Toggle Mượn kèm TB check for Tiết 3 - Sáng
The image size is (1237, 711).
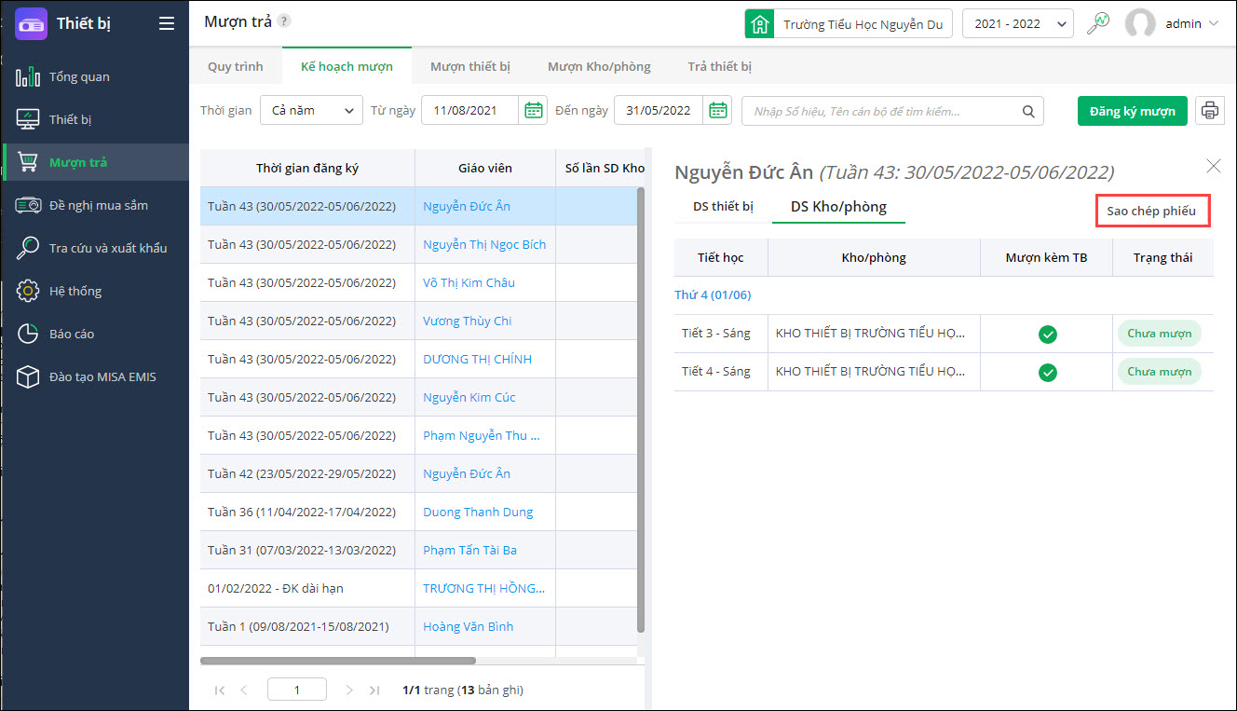click(x=1048, y=334)
